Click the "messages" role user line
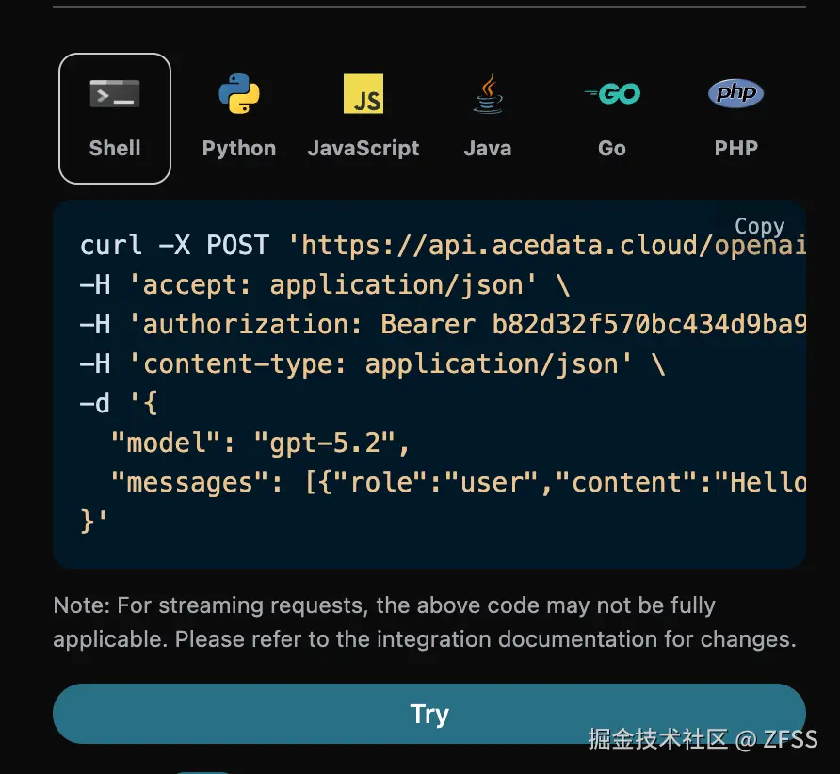 (x=458, y=483)
